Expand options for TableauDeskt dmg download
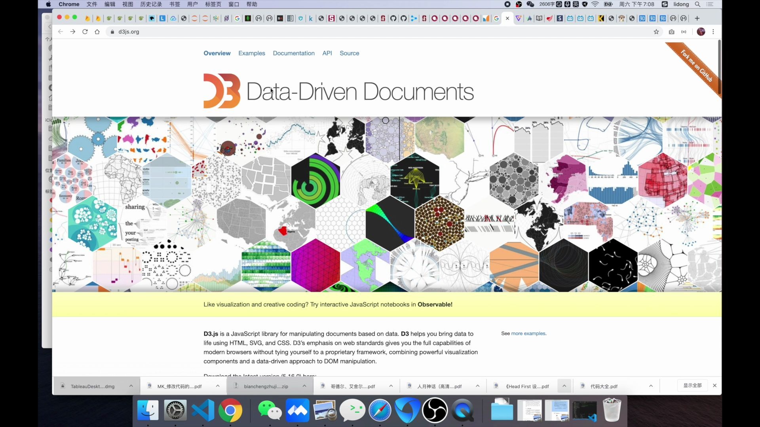 coord(131,386)
